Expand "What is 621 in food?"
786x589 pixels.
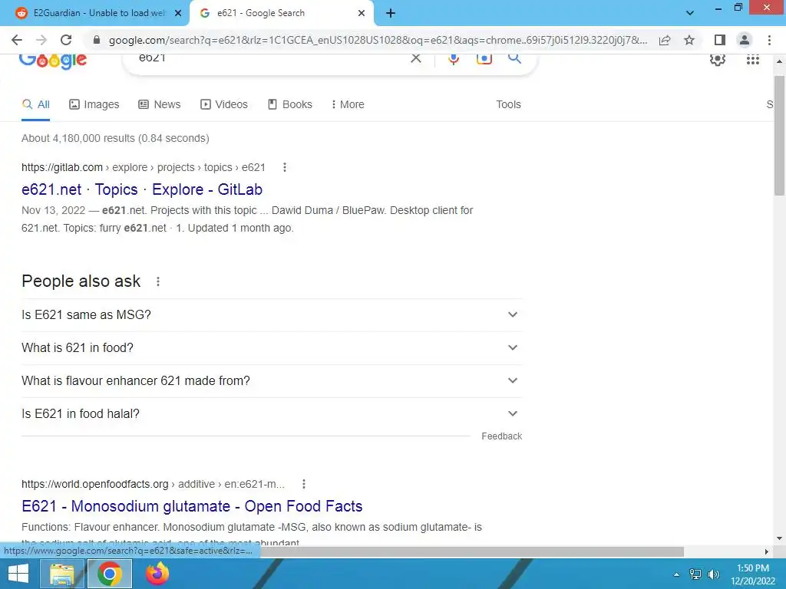272,347
